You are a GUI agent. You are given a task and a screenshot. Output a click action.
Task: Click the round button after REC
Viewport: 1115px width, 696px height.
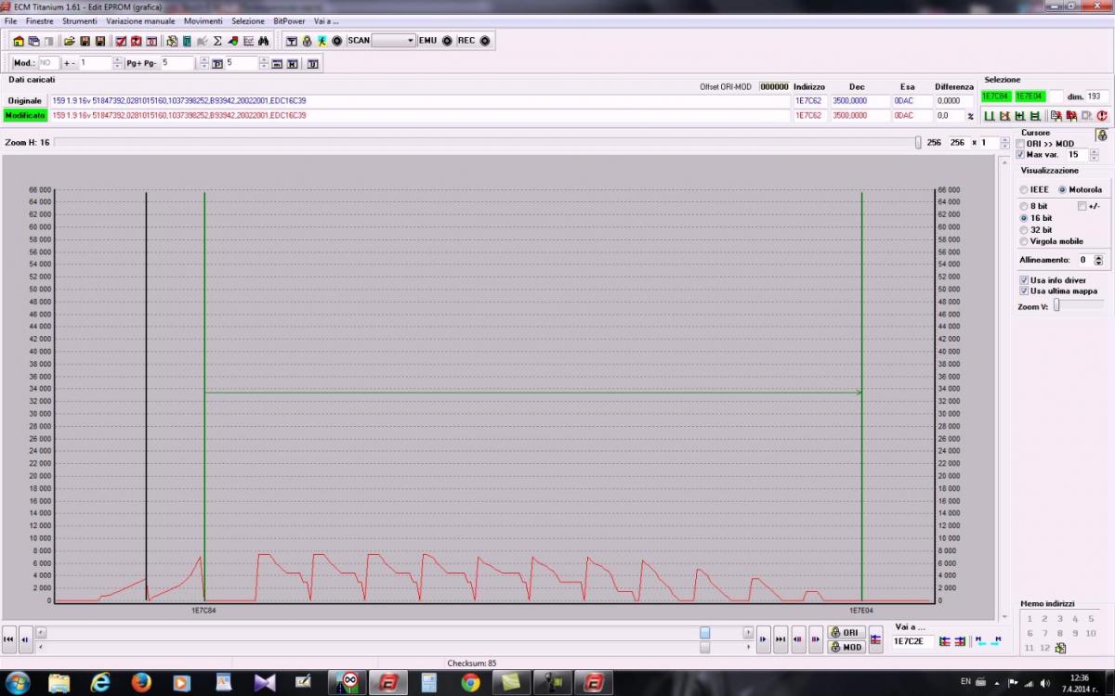tap(485, 41)
